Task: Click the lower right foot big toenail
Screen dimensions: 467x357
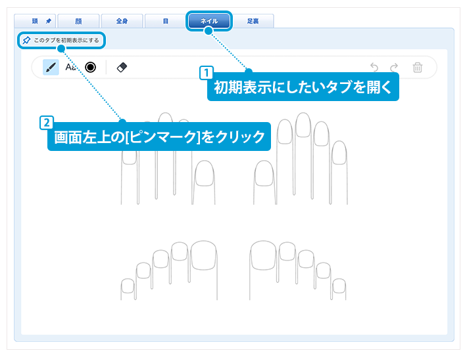Action: (x=264, y=255)
